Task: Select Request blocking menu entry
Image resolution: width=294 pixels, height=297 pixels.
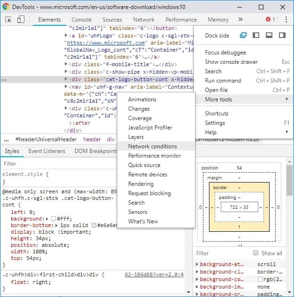Action: click(156, 193)
